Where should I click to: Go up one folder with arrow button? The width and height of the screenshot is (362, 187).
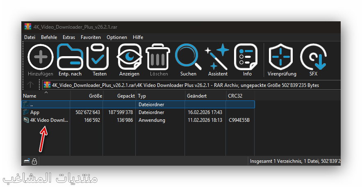click(30, 85)
